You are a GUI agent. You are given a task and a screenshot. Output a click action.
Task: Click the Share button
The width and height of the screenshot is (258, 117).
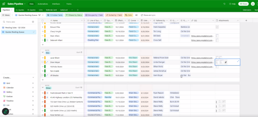click(243, 4)
